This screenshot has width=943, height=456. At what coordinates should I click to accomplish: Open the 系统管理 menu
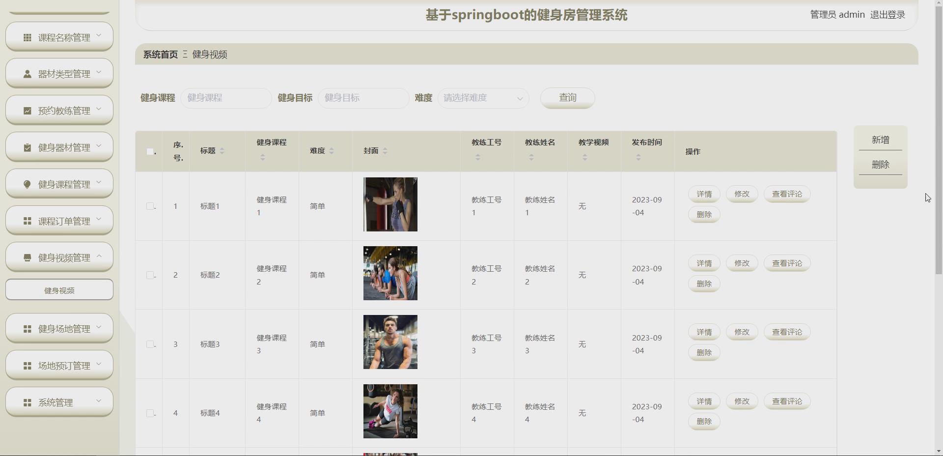[x=59, y=402]
